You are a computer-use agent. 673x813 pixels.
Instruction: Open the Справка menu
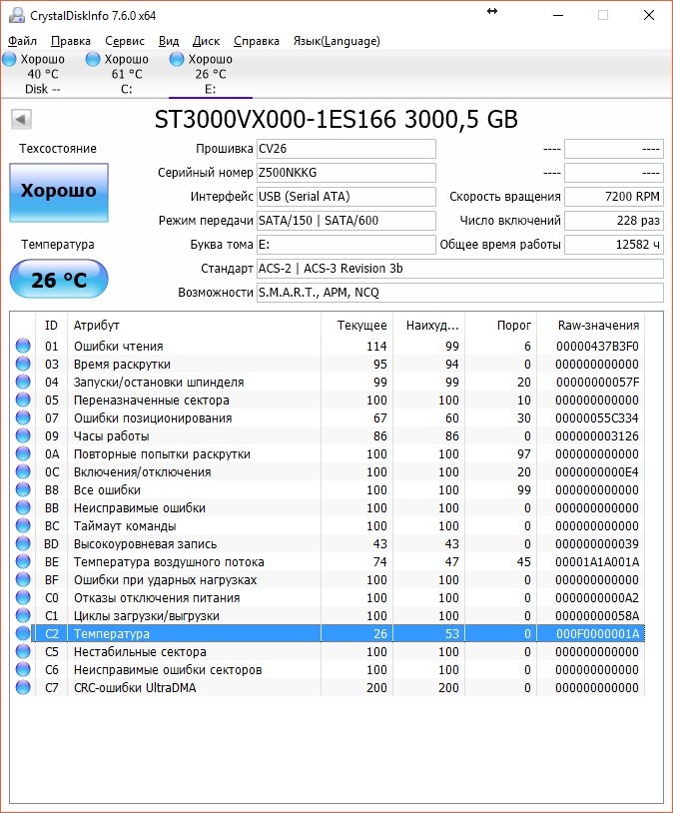click(x=257, y=41)
